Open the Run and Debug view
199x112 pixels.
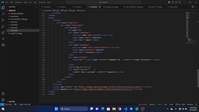point(3,26)
